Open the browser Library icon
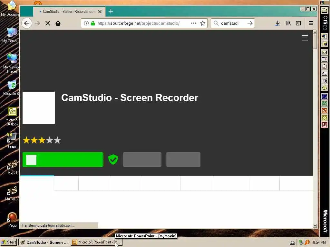The height and width of the screenshot is (247, 330). tap(288, 23)
